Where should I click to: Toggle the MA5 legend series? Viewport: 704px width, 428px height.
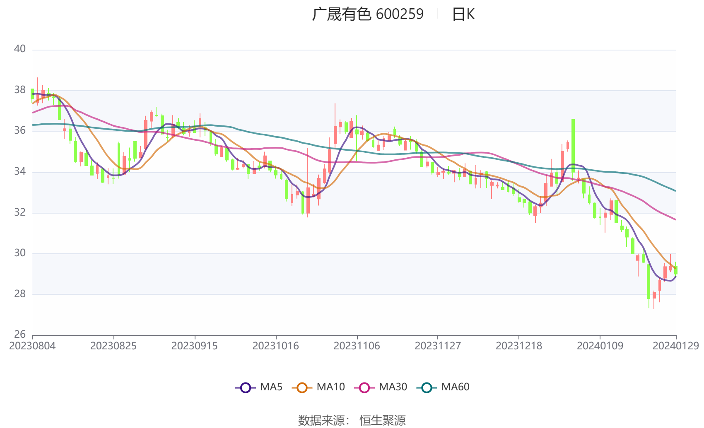(x=259, y=387)
